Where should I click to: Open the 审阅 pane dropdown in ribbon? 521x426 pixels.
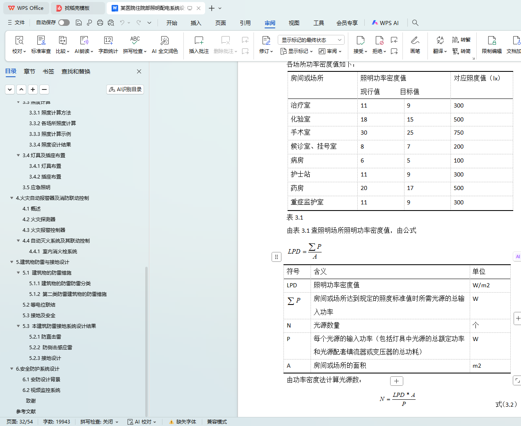pos(330,51)
